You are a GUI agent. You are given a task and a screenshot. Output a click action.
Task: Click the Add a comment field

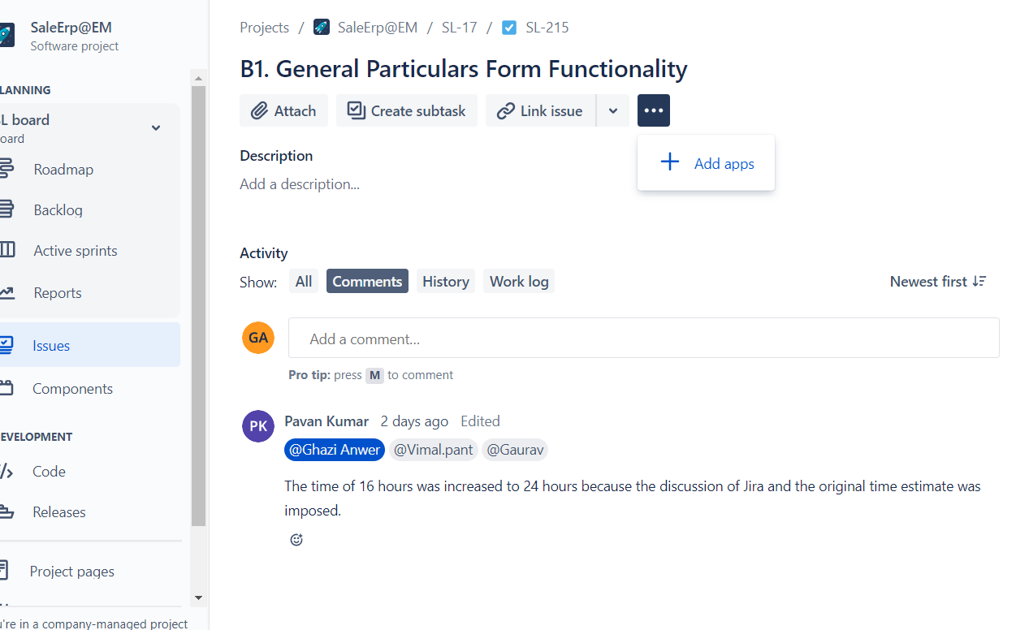click(643, 338)
